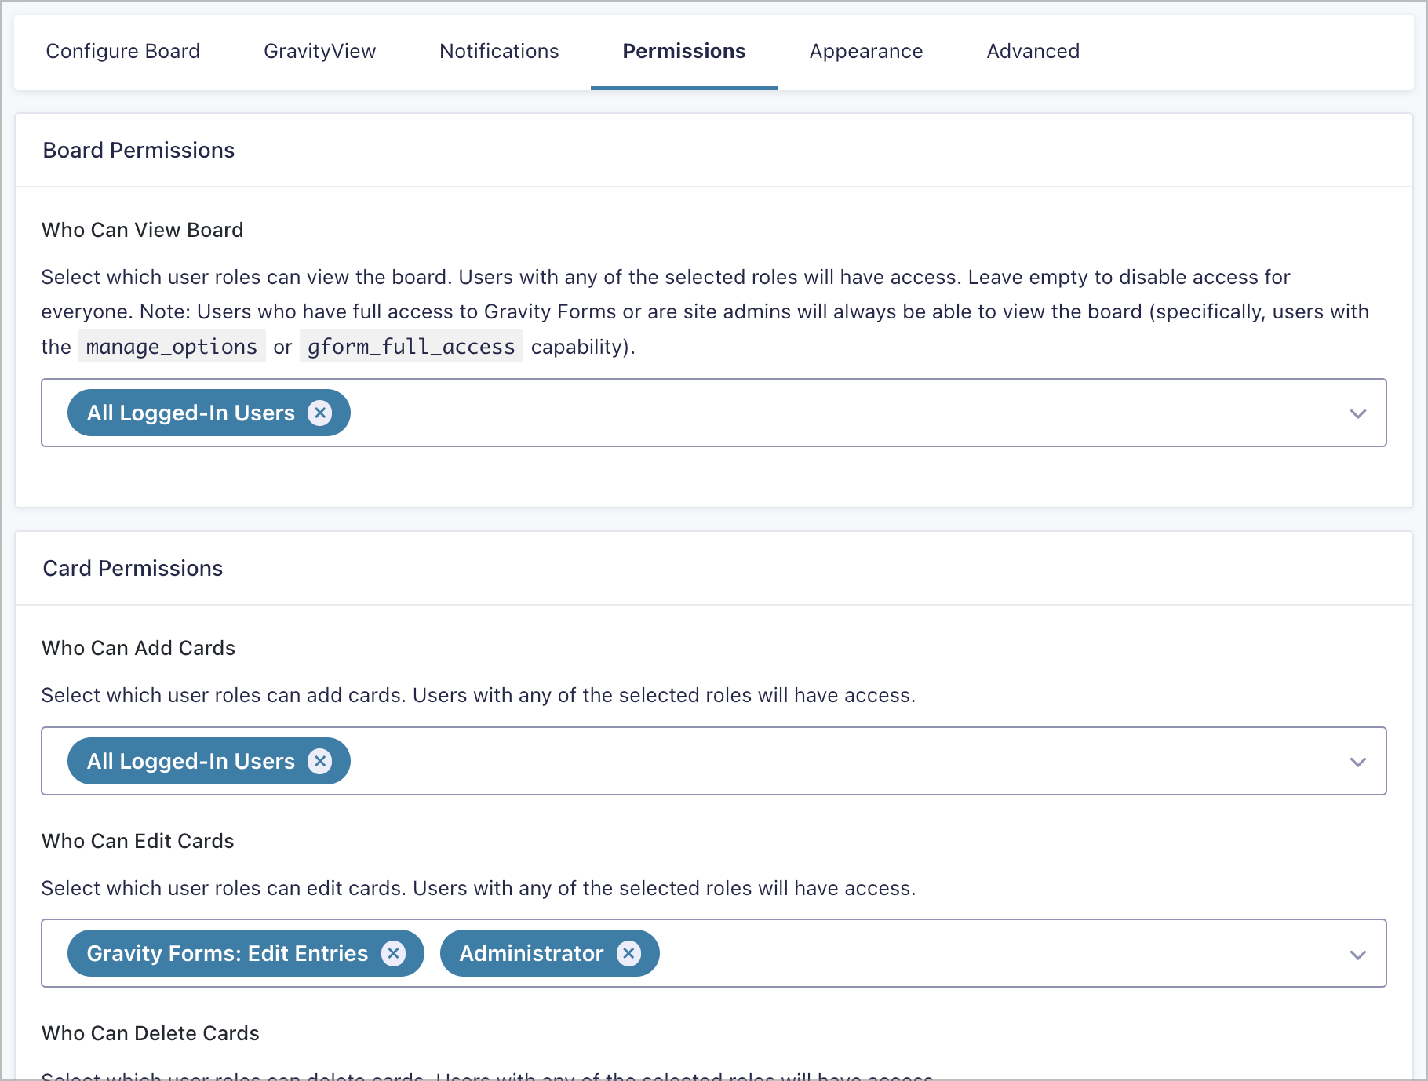Open the Who Can View Board role dropdown
This screenshot has height=1081, width=1428.
click(x=1357, y=413)
